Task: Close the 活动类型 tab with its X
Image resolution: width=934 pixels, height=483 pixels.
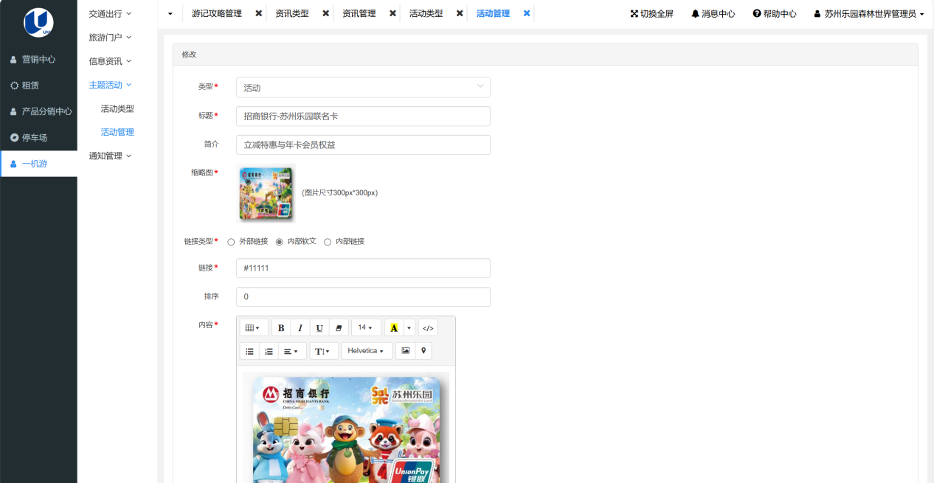Action: click(460, 13)
